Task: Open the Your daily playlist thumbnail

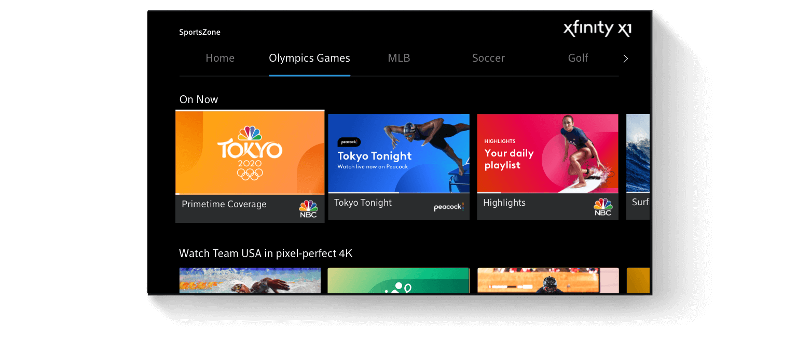Action: tap(547, 153)
